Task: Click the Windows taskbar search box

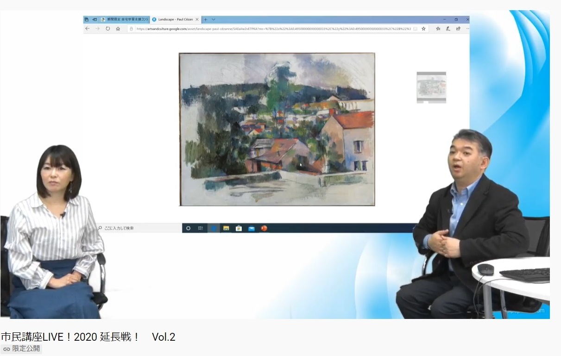Action: 139,228
